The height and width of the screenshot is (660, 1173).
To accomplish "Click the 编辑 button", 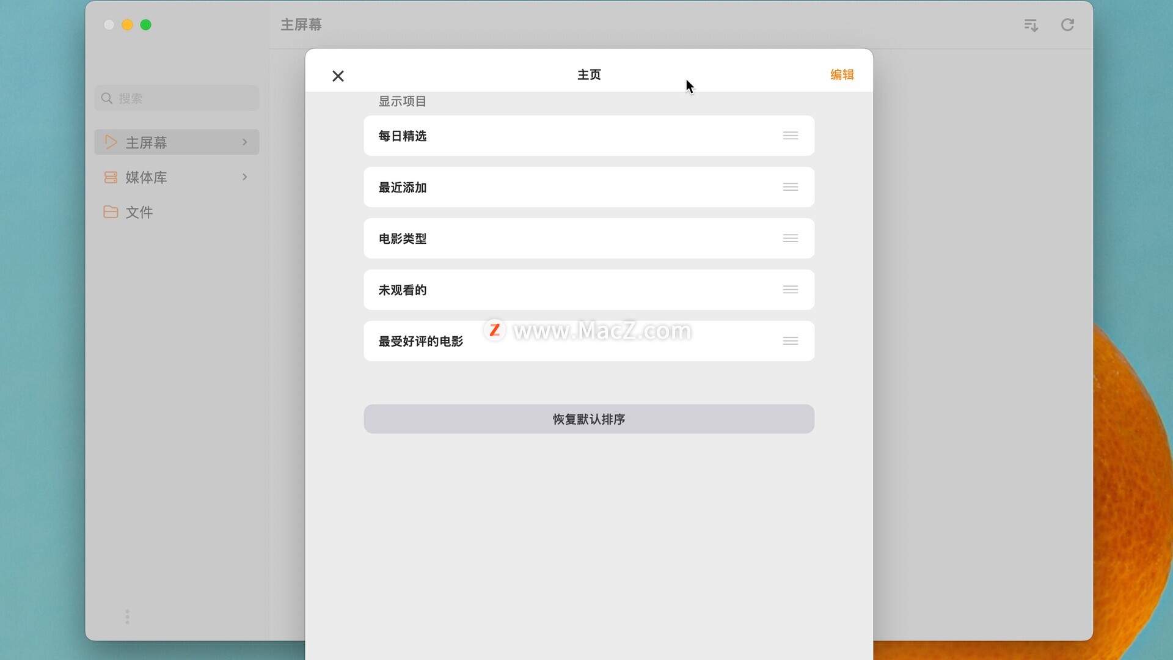I will pyautogui.click(x=842, y=75).
